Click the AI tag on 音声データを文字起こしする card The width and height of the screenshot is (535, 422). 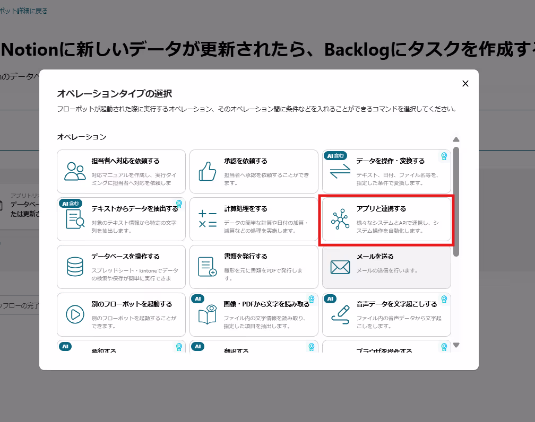330,299
